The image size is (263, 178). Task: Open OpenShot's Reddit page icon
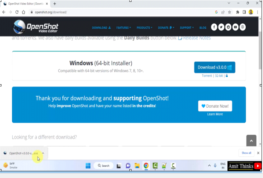tap(228, 27)
